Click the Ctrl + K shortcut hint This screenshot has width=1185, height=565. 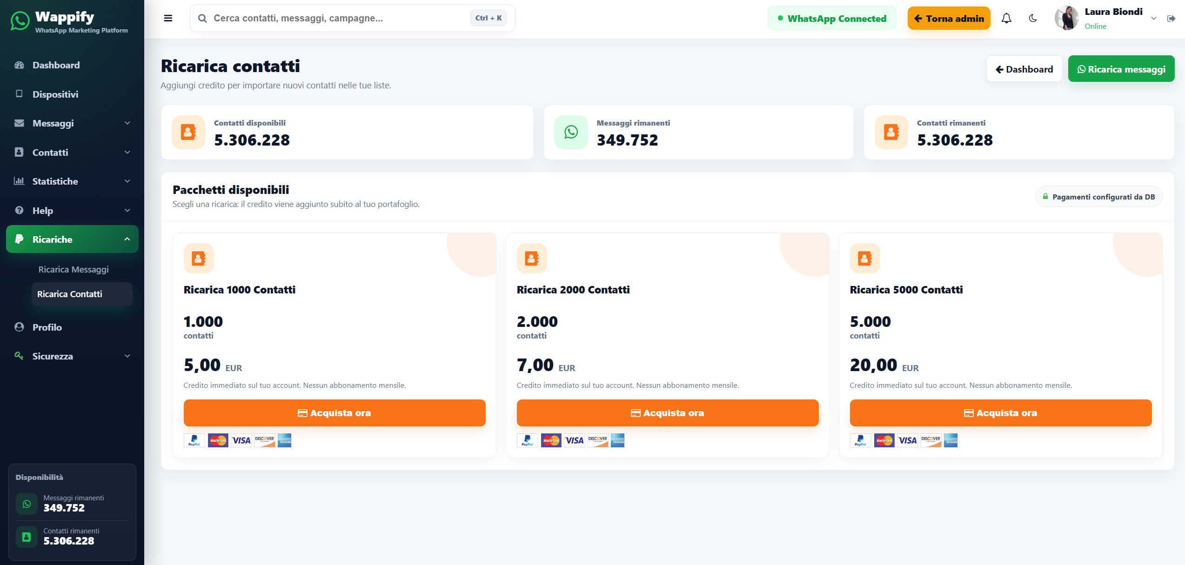click(x=489, y=18)
